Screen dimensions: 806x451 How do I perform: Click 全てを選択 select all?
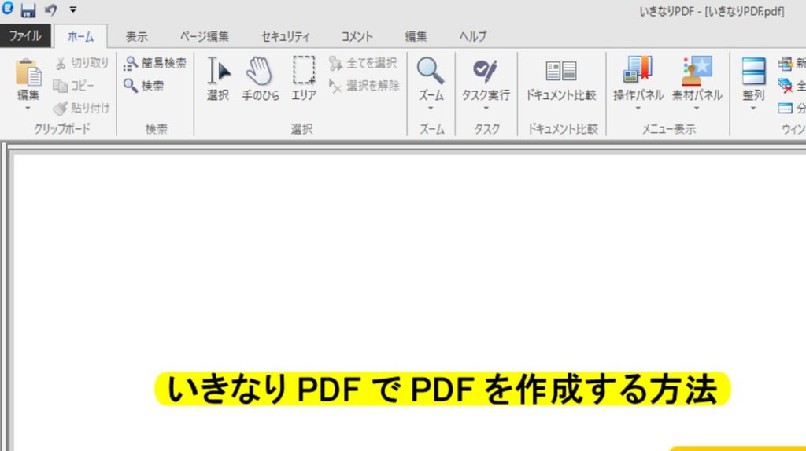pyautogui.click(x=363, y=63)
